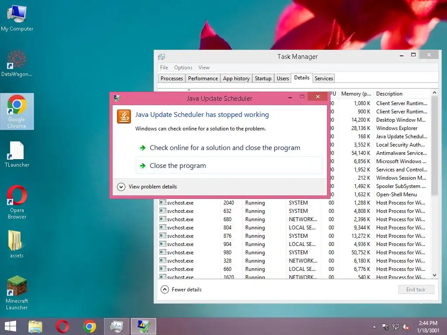The width and height of the screenshot is (447, 335).
Task: Open the Windows Start button
Action: click(x=10, y=326)
